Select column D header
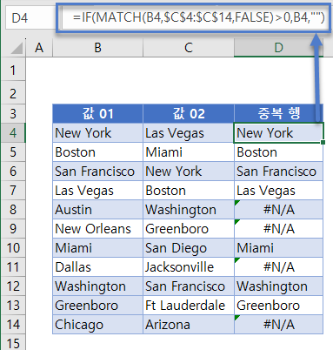 click(x=278, y=48)
